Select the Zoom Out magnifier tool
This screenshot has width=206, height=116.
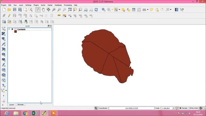(59, 10)
